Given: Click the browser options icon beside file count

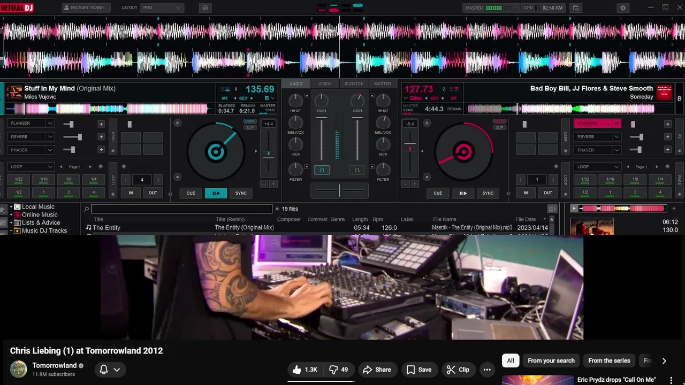Looking at the screenshot, I should click(x=552, y=209).
